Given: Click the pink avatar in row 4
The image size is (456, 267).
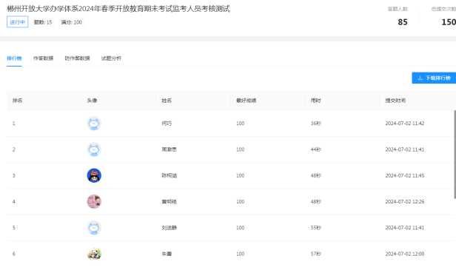Looking at the screenshot, I should pyautogui.click(x=94, y=202).
